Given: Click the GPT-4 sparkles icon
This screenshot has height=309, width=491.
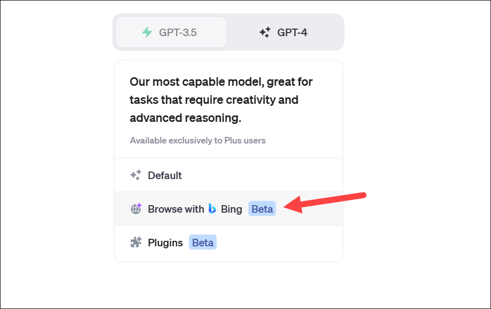Looking at the screenshot, I should coord(265,32).
